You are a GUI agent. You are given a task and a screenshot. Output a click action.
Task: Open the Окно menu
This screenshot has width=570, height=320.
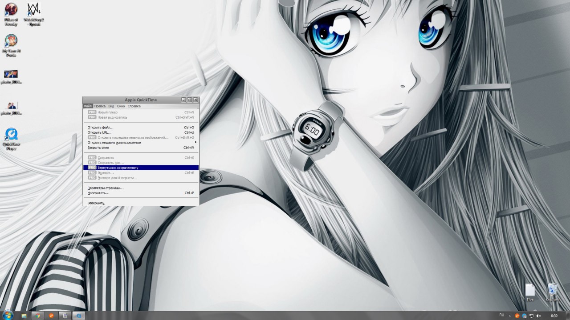tap(121, 106)
